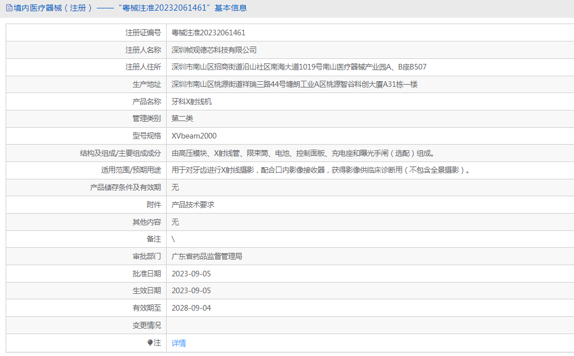The image size is (574, 356).
Task: Click the 2023-09-05 value in the 批准日期 row
Action: (x=191, y=274)
